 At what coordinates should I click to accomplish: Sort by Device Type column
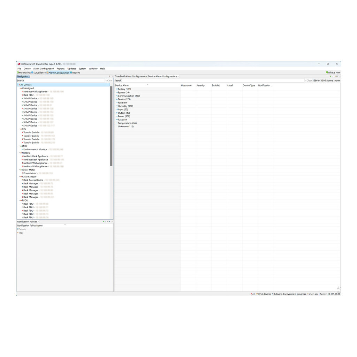250,85
